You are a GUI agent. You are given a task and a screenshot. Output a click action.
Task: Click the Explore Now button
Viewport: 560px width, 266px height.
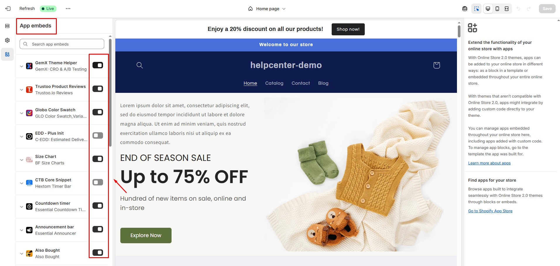(x=146, y=235)
